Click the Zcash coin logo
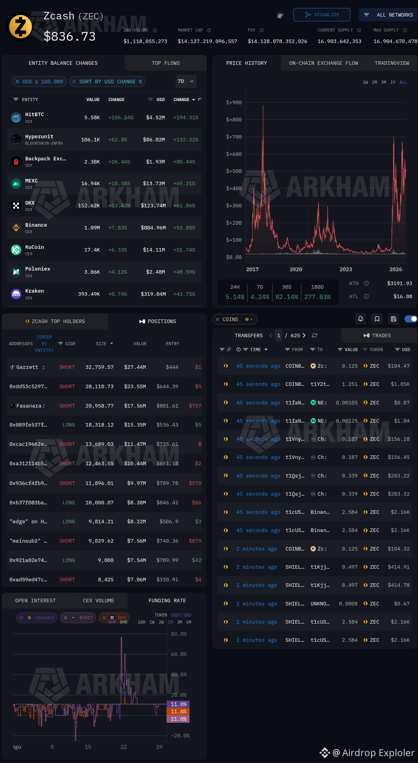Image resolution: width=418 pixels, height=763 pixels. 21,27
